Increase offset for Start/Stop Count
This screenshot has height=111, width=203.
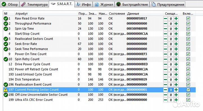(x=176, y=34)
